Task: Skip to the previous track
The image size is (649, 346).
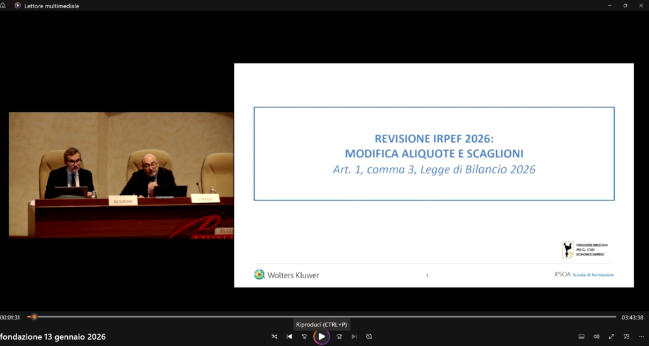Action: click(290, 337)
